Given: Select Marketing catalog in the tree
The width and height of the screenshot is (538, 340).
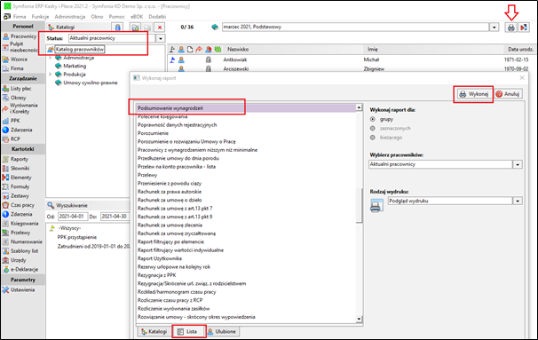Looking at the screenshot, I should click(x=75, y=66).
